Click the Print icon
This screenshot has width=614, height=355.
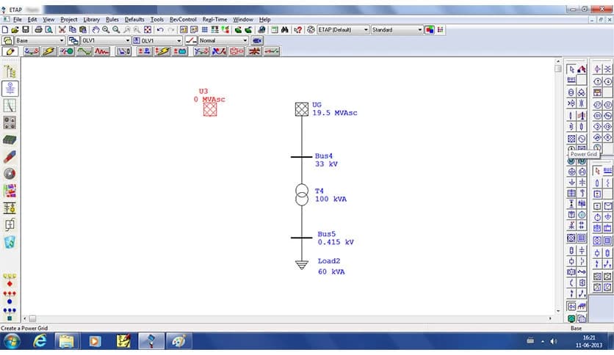[x=38, y=29]
